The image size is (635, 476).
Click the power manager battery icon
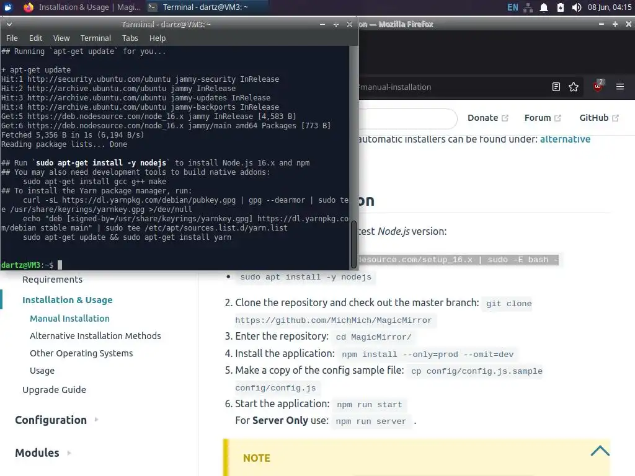point(560,7)
